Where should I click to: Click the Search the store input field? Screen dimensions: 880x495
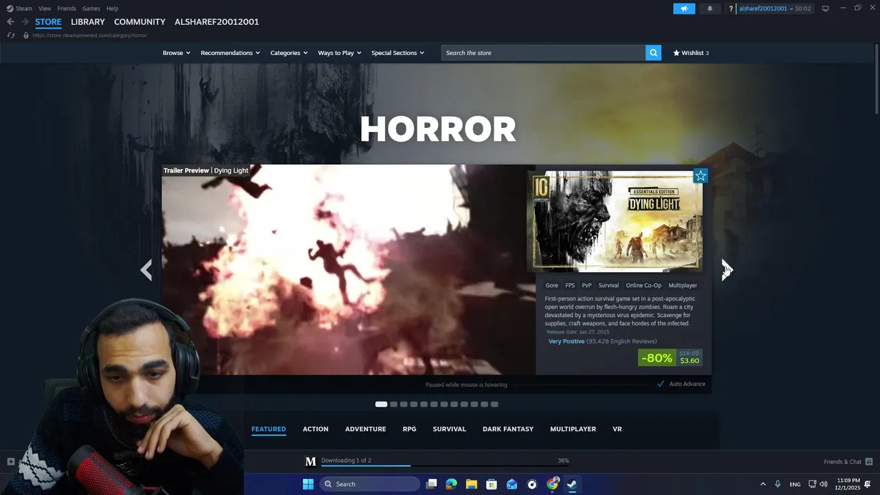pos(543,53)
